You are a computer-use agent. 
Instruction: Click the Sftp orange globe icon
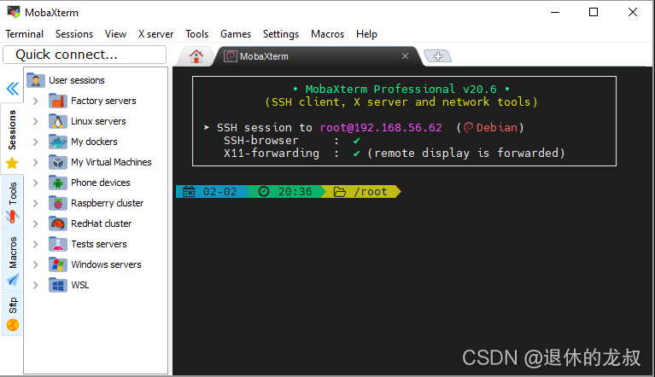click(x=13, y=325)
